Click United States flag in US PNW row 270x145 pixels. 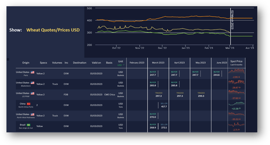(32, 93)
